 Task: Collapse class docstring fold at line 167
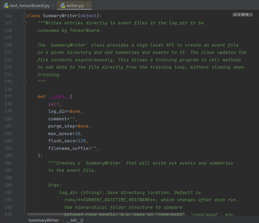click(25, 23)
